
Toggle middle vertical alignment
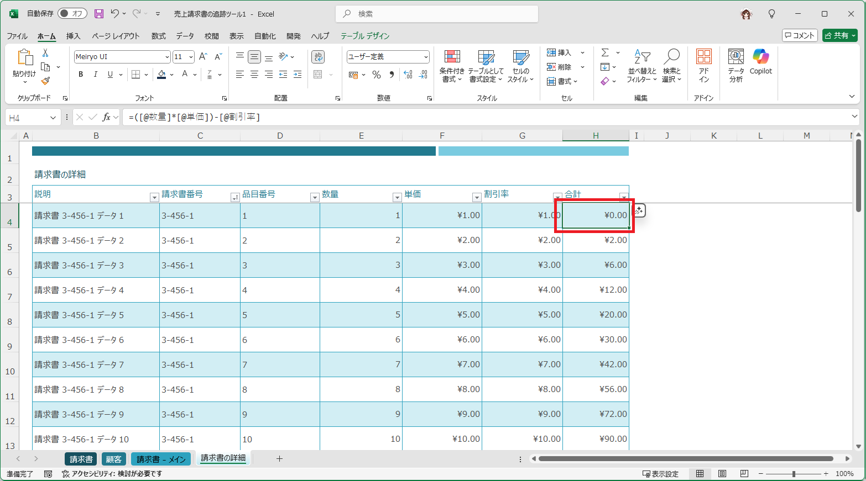click(x=254, y=57)
